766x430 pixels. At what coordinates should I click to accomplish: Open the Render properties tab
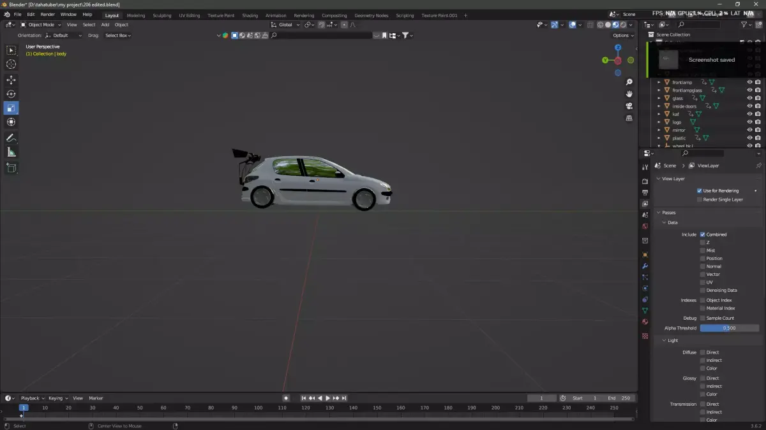[x=645, y=182]
